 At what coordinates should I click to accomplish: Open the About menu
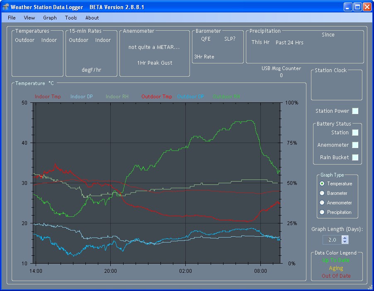(x=92, y=18)
